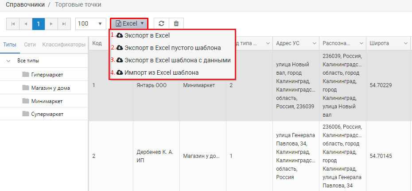Screen dimensions: 412x191
Task: Open the Excel dropdown button
Action: (129, 23)
